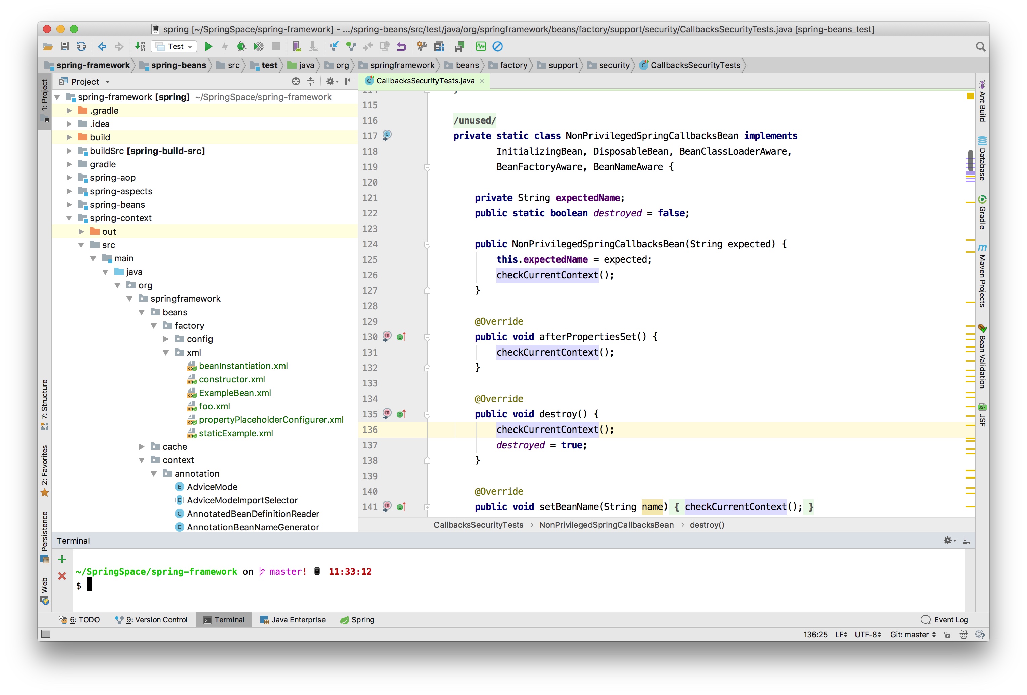
Task: Click the green waveform monitor toolbar icon
Action: click(481, 46)
